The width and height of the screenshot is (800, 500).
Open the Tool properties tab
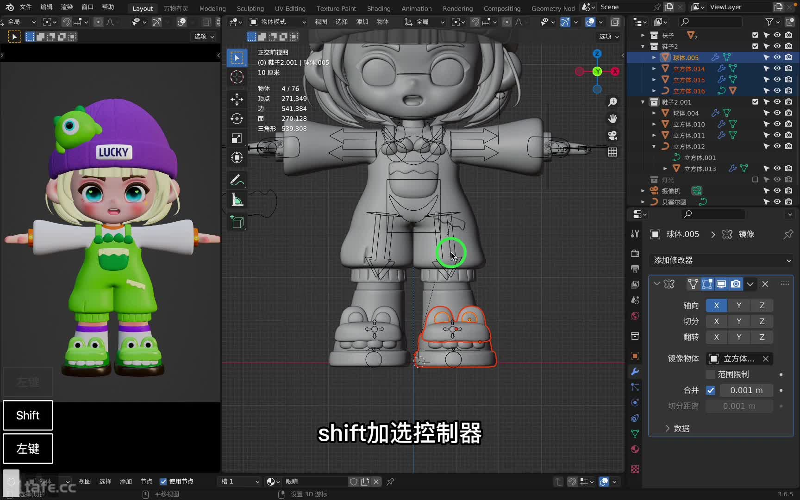(635, 234)
